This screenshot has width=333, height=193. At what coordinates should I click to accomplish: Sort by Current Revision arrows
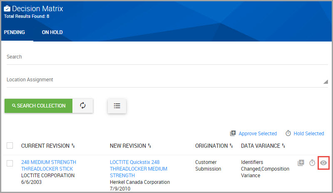coord(73,146)
